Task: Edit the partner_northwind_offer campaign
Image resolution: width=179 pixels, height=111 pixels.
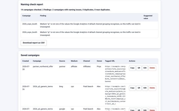Action: coord(145,68)
